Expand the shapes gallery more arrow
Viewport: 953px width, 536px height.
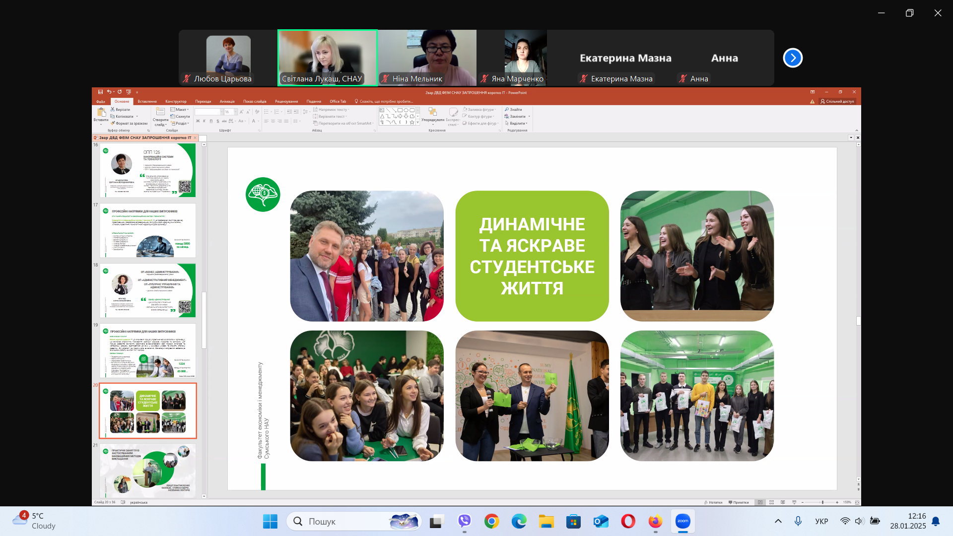tap(418, 122)
